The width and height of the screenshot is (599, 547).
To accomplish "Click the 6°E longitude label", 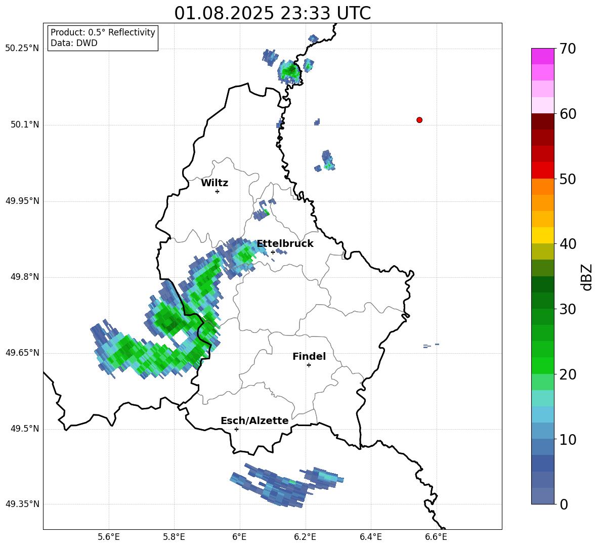I will pyautogui.click(x=239, y=537).
